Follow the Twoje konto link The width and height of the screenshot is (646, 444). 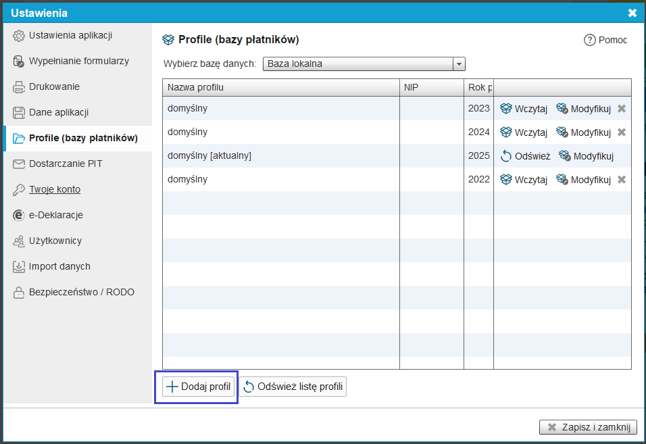pos(55,189)
